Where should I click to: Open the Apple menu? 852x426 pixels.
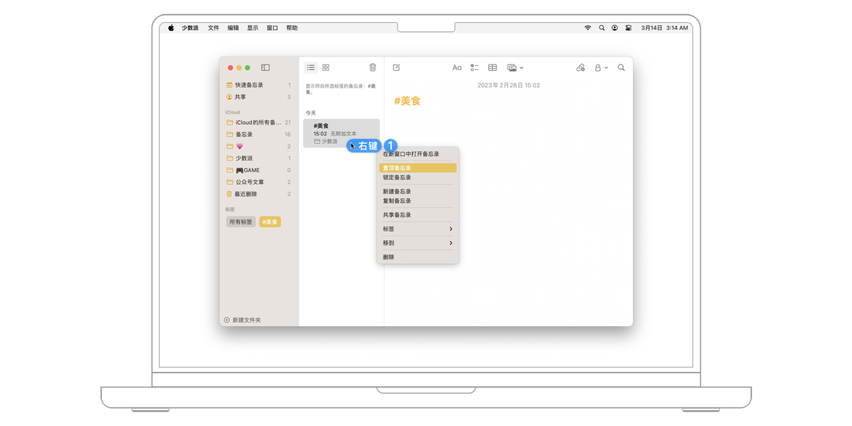170,27
